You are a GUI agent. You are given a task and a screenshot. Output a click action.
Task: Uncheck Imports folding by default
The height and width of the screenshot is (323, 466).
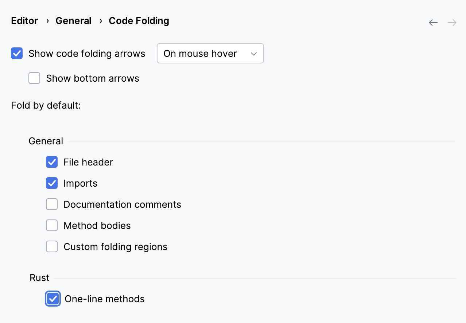[52, 183]
